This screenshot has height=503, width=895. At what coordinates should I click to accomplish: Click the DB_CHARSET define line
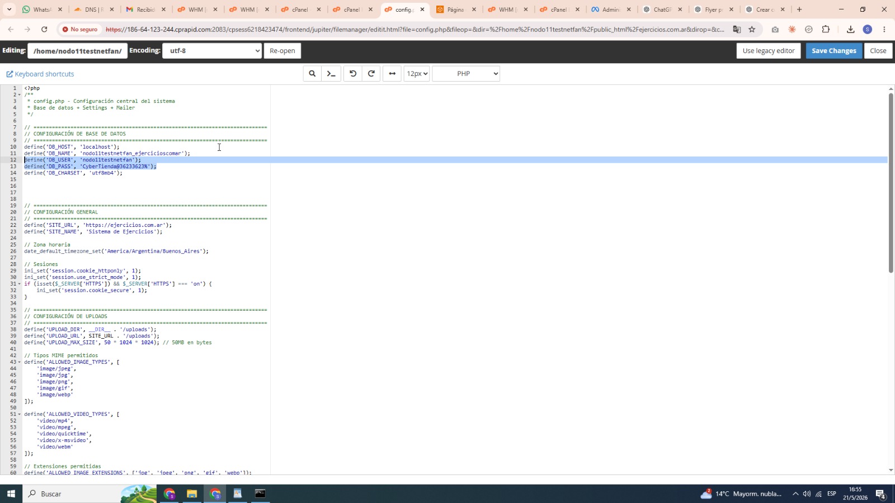pyautogui.click(x=73, y=173)
